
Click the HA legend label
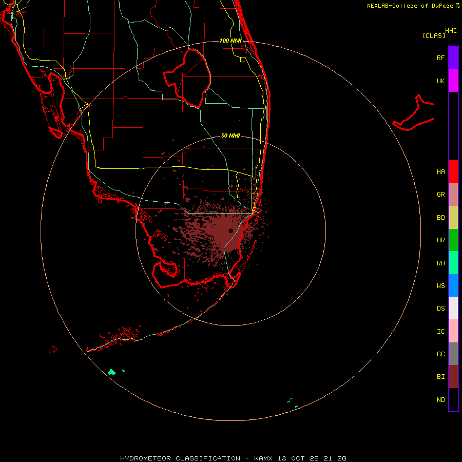(x=440, y=171)
